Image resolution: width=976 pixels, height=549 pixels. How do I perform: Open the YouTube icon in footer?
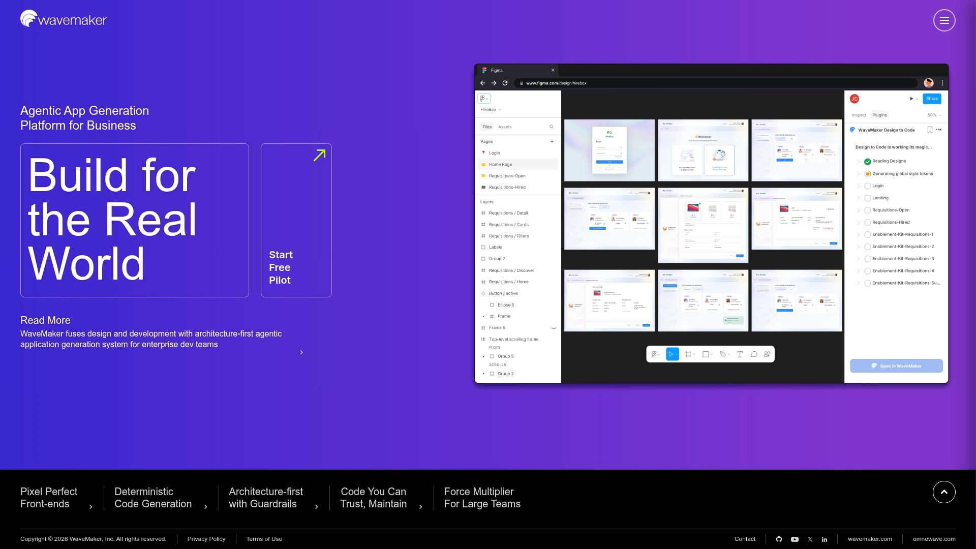[x=795, y=539]
